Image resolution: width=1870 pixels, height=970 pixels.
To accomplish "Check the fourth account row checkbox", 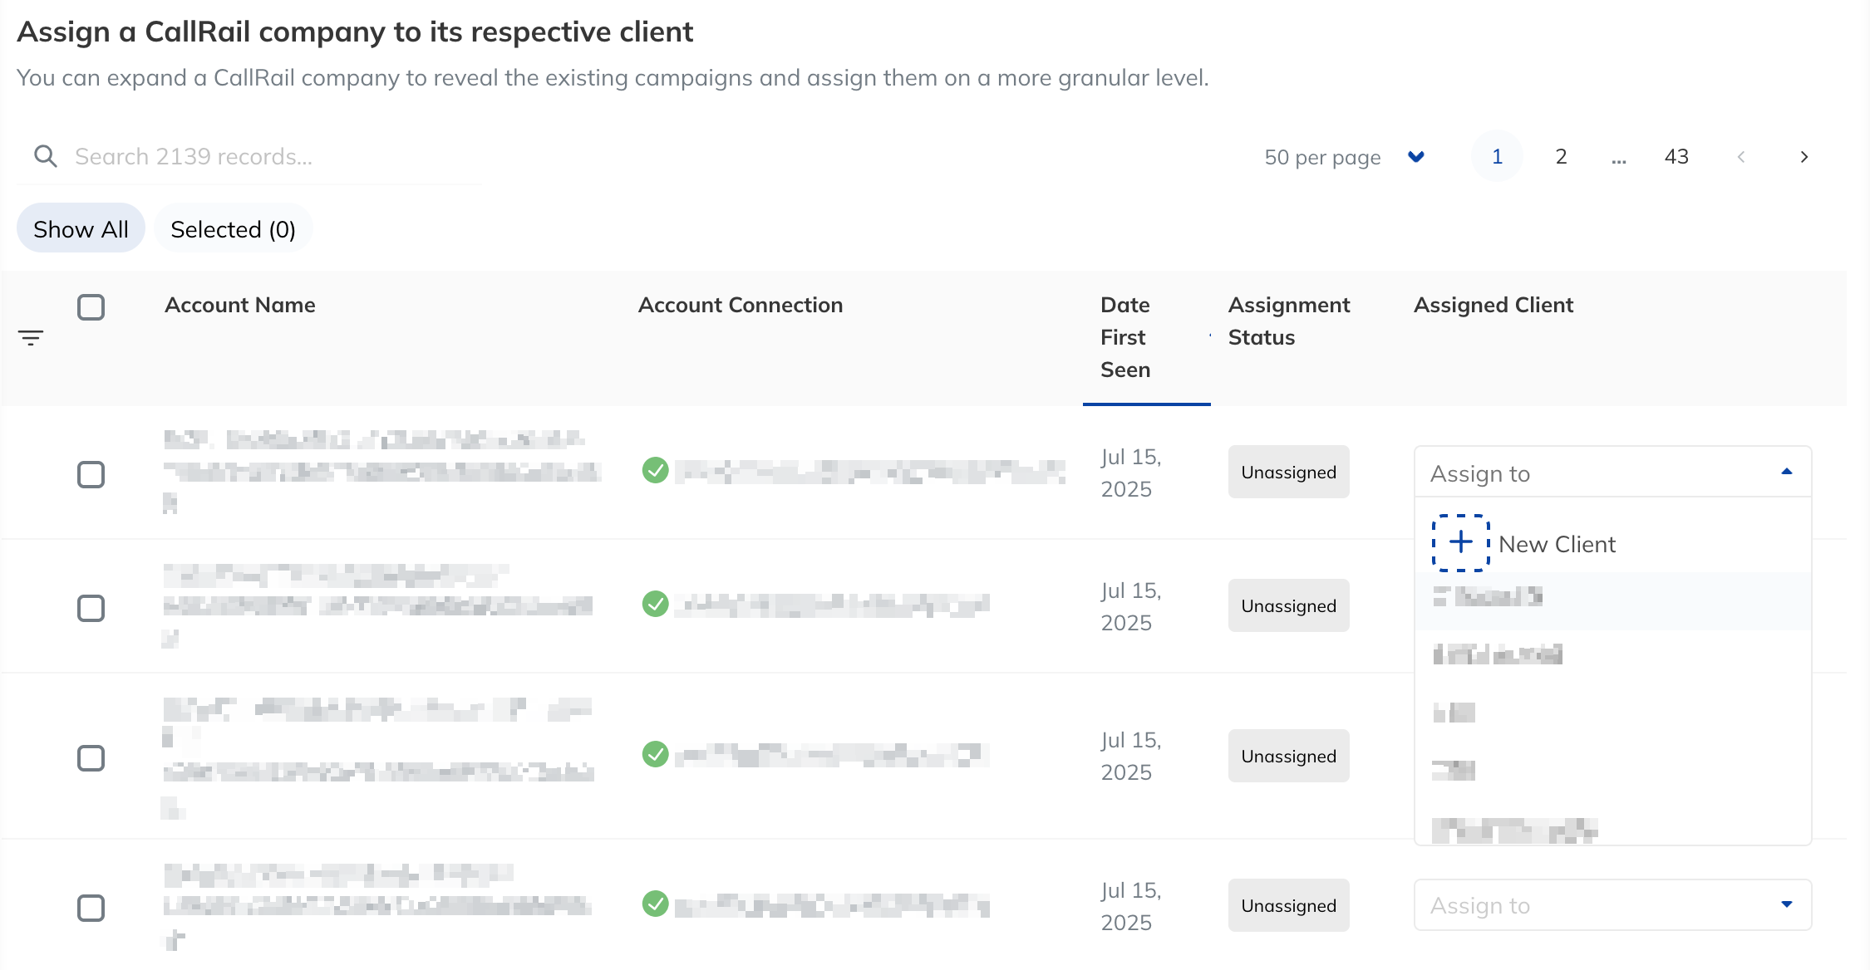I will 91,909.
